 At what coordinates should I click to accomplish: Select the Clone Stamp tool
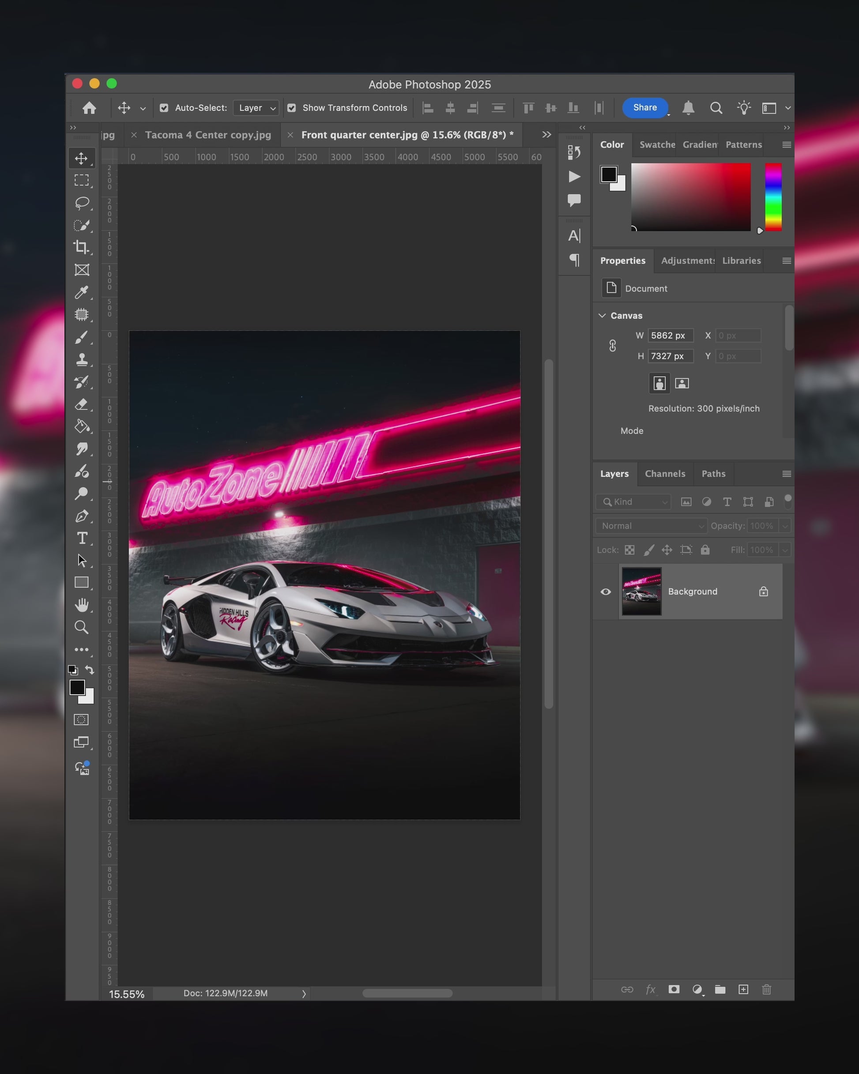click(x=81, y=360)
